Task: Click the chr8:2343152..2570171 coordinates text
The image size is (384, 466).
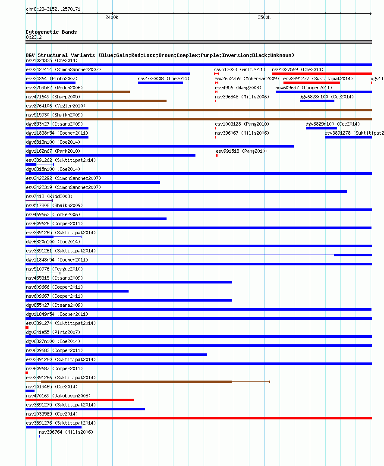Action: 53,9
